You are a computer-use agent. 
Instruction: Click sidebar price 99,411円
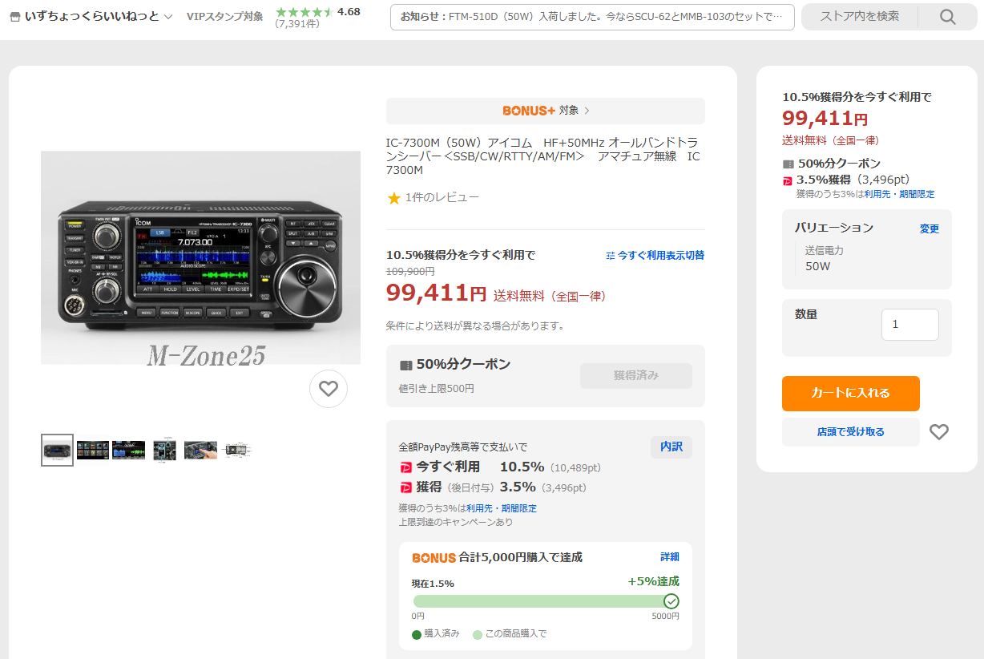825,119
